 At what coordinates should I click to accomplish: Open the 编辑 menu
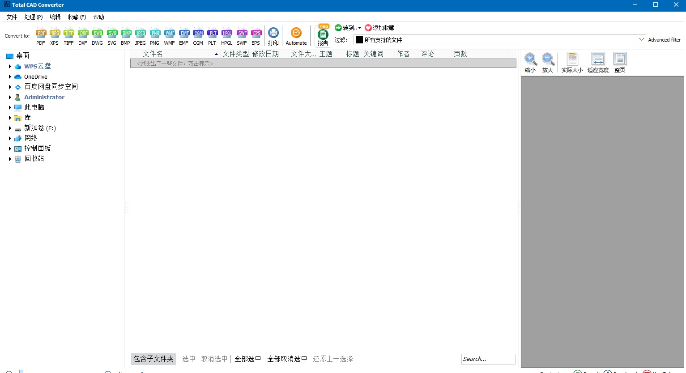click(x=55, y=17)
